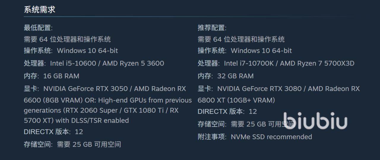Click the RTX 2060 Super alternative GPU text

click(91, 110)
